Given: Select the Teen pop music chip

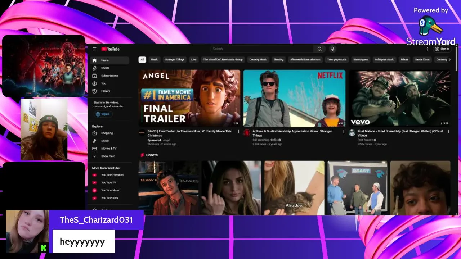Looking at the screenshot, I should click(337, 60).
